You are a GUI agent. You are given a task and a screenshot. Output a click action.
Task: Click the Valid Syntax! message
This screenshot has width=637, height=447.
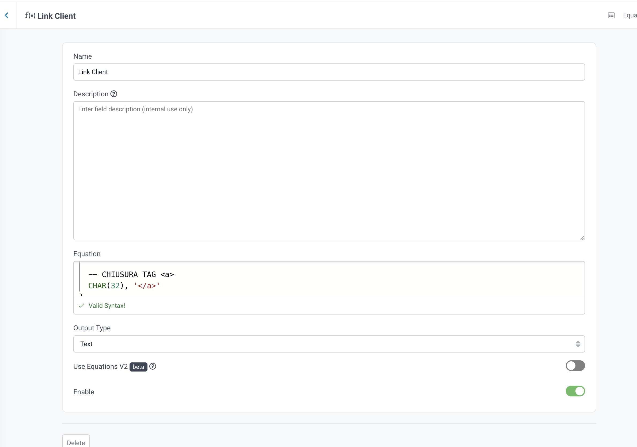tap(107, 305)
